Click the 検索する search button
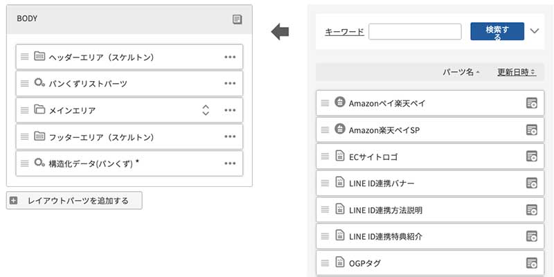554x277 pixels. (x=497, y=31)
